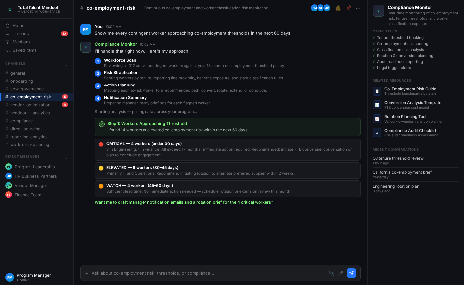Open the ELEVATED 6 workers card
The height and width of the screenshot is (285, 464).
tap(227, 170)
